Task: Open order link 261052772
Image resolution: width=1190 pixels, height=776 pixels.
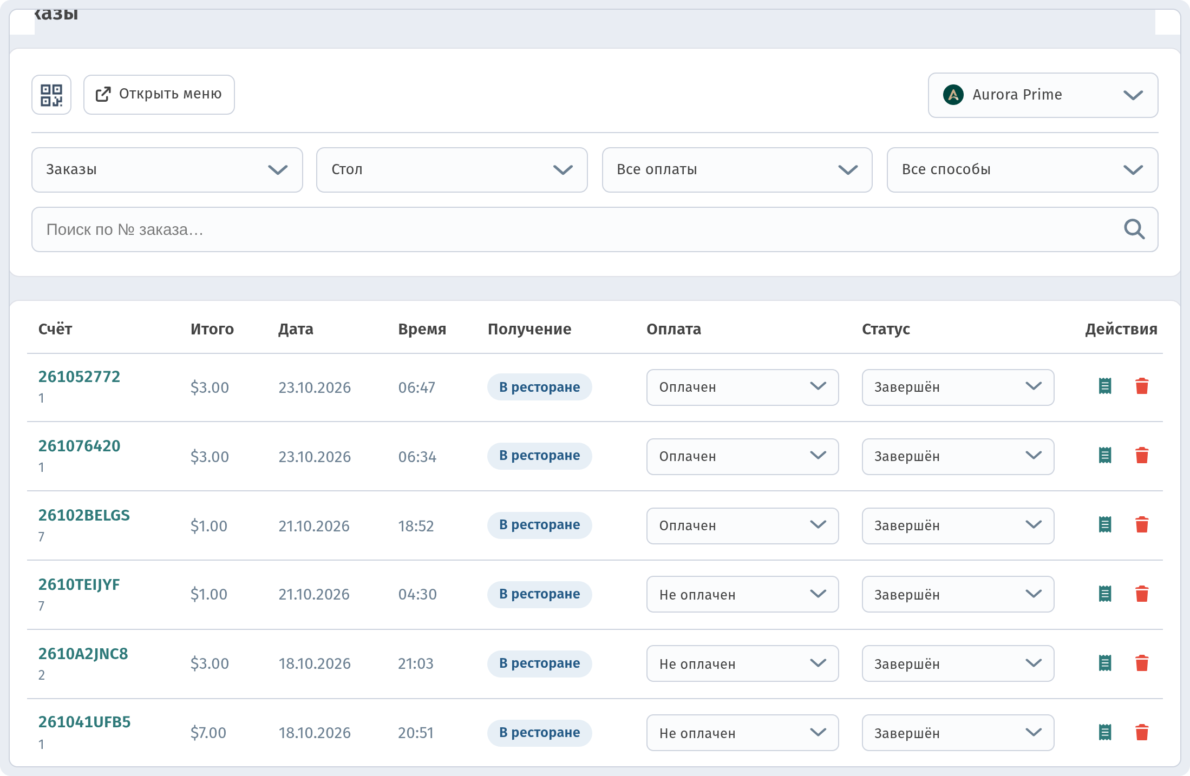Action: pyautogui.click(x=79, y=377)
